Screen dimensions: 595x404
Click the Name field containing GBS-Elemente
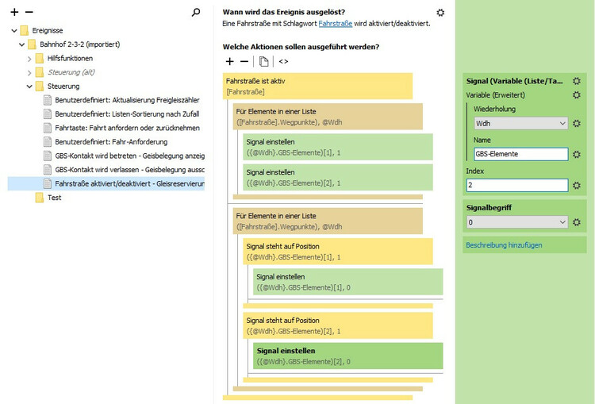520,154
